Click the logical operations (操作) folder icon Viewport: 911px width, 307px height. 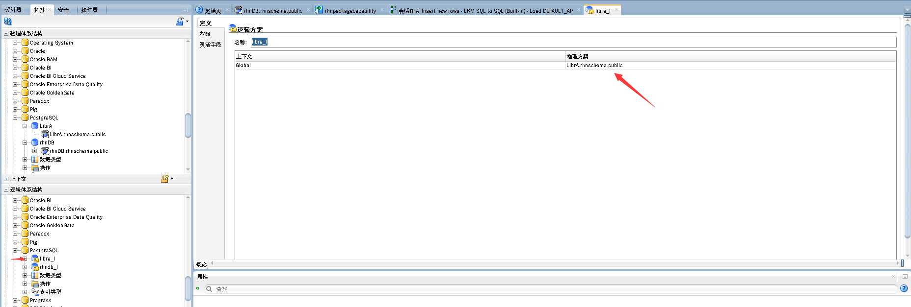click(x=35, y=283)
